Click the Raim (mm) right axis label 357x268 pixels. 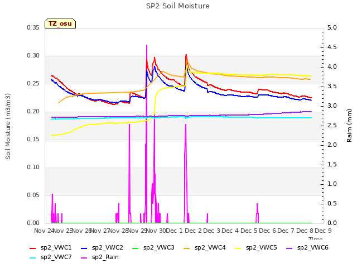[349, 126]
